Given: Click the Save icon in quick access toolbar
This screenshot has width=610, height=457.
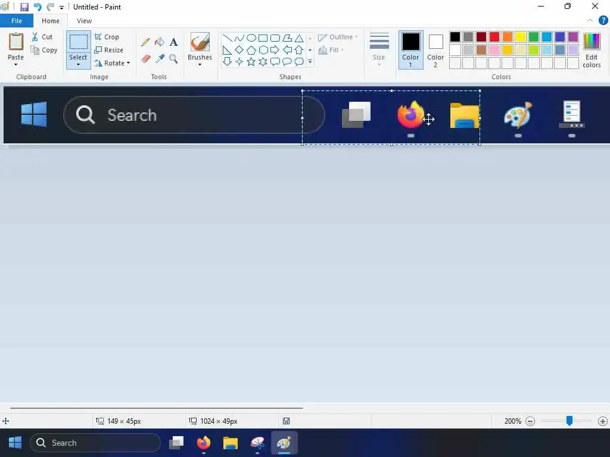Looking at the screenshot, I should pos(24,7).
